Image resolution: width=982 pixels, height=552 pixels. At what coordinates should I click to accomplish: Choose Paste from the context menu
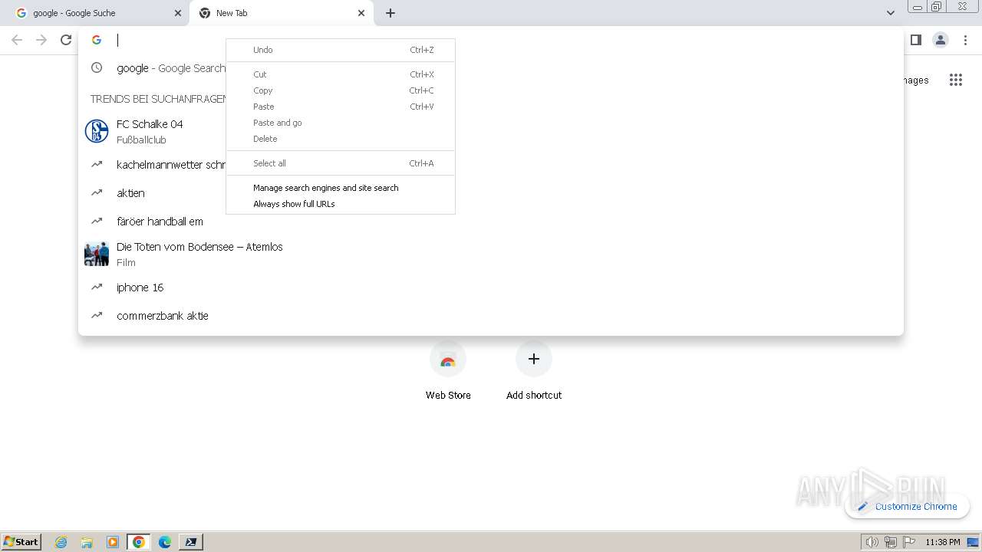tap(341, 107)
